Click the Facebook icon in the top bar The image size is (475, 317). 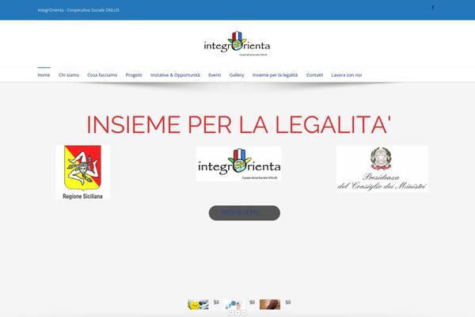tap(432, 8)
